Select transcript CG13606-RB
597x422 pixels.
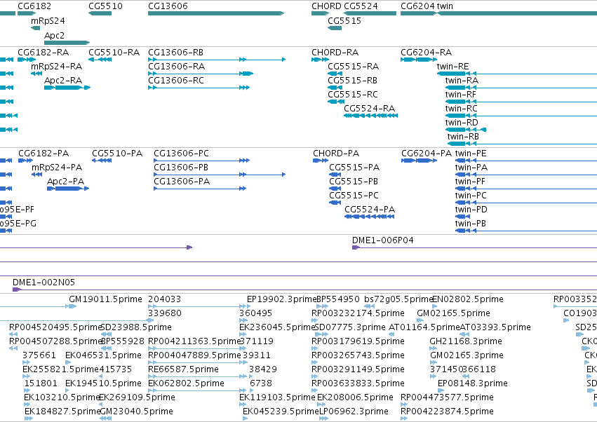click(217, 60)
